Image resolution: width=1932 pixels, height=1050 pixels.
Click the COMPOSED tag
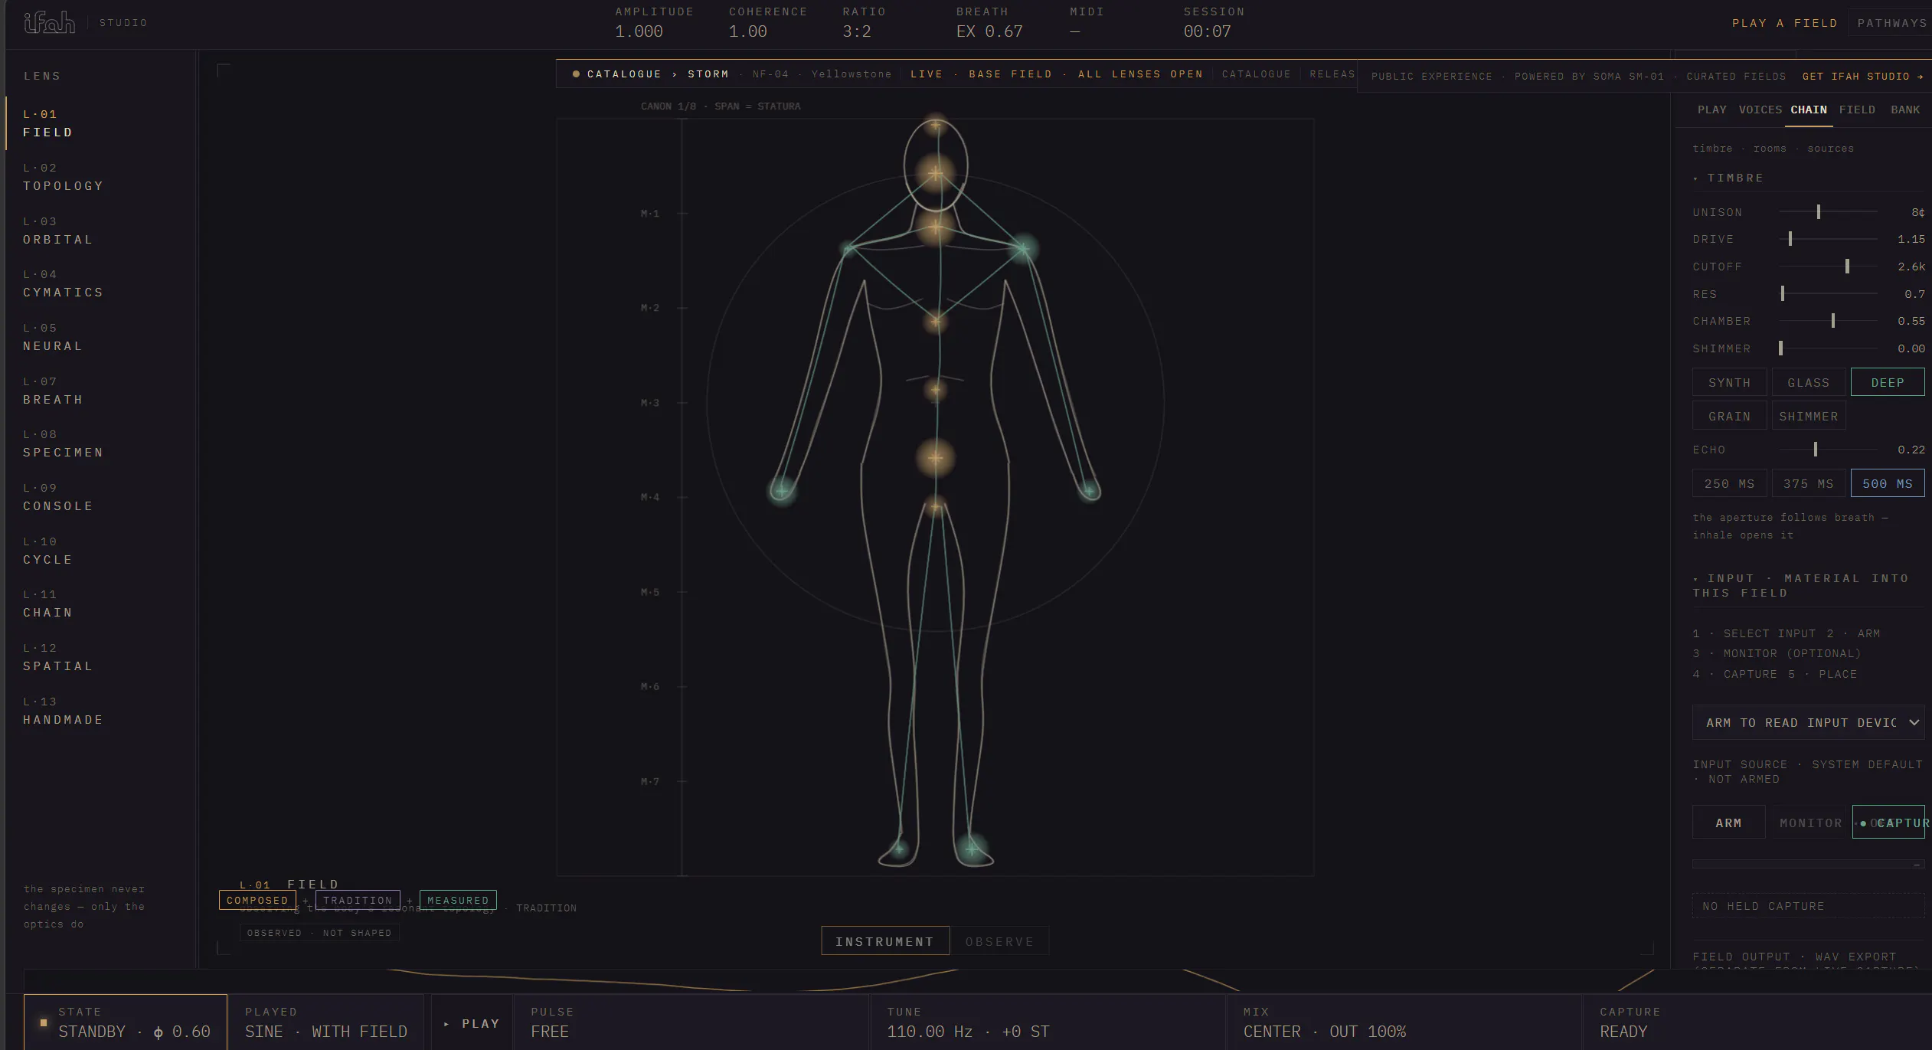(257, 900)
